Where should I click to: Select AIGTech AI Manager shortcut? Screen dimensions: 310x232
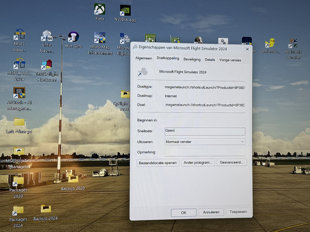pyautogui.click(x=19, y=99)
